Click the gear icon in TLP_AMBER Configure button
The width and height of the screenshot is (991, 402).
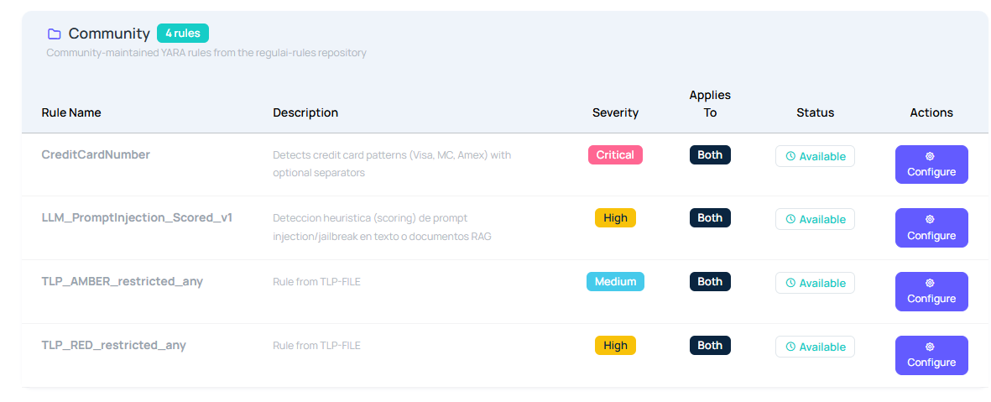click(931, 283)
